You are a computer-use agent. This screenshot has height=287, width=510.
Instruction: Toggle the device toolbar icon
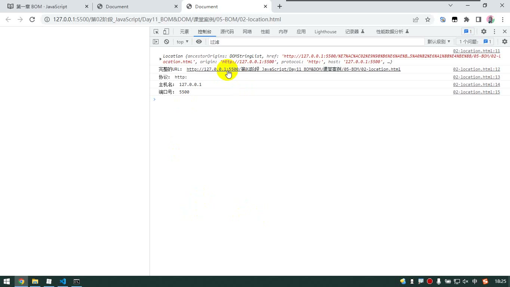pos(166,32)
